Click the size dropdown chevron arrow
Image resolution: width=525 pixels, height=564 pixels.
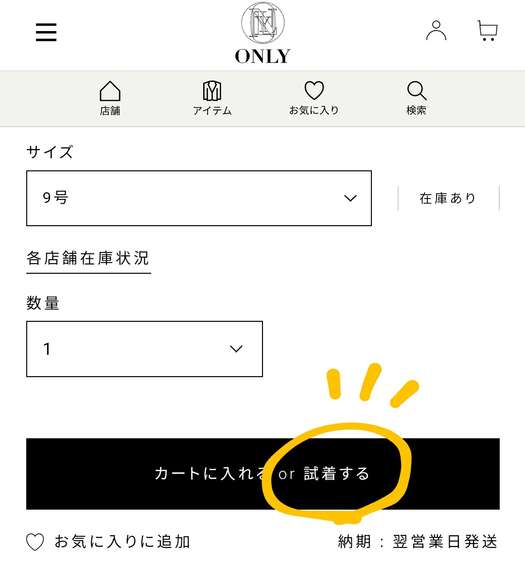(350, 198)
